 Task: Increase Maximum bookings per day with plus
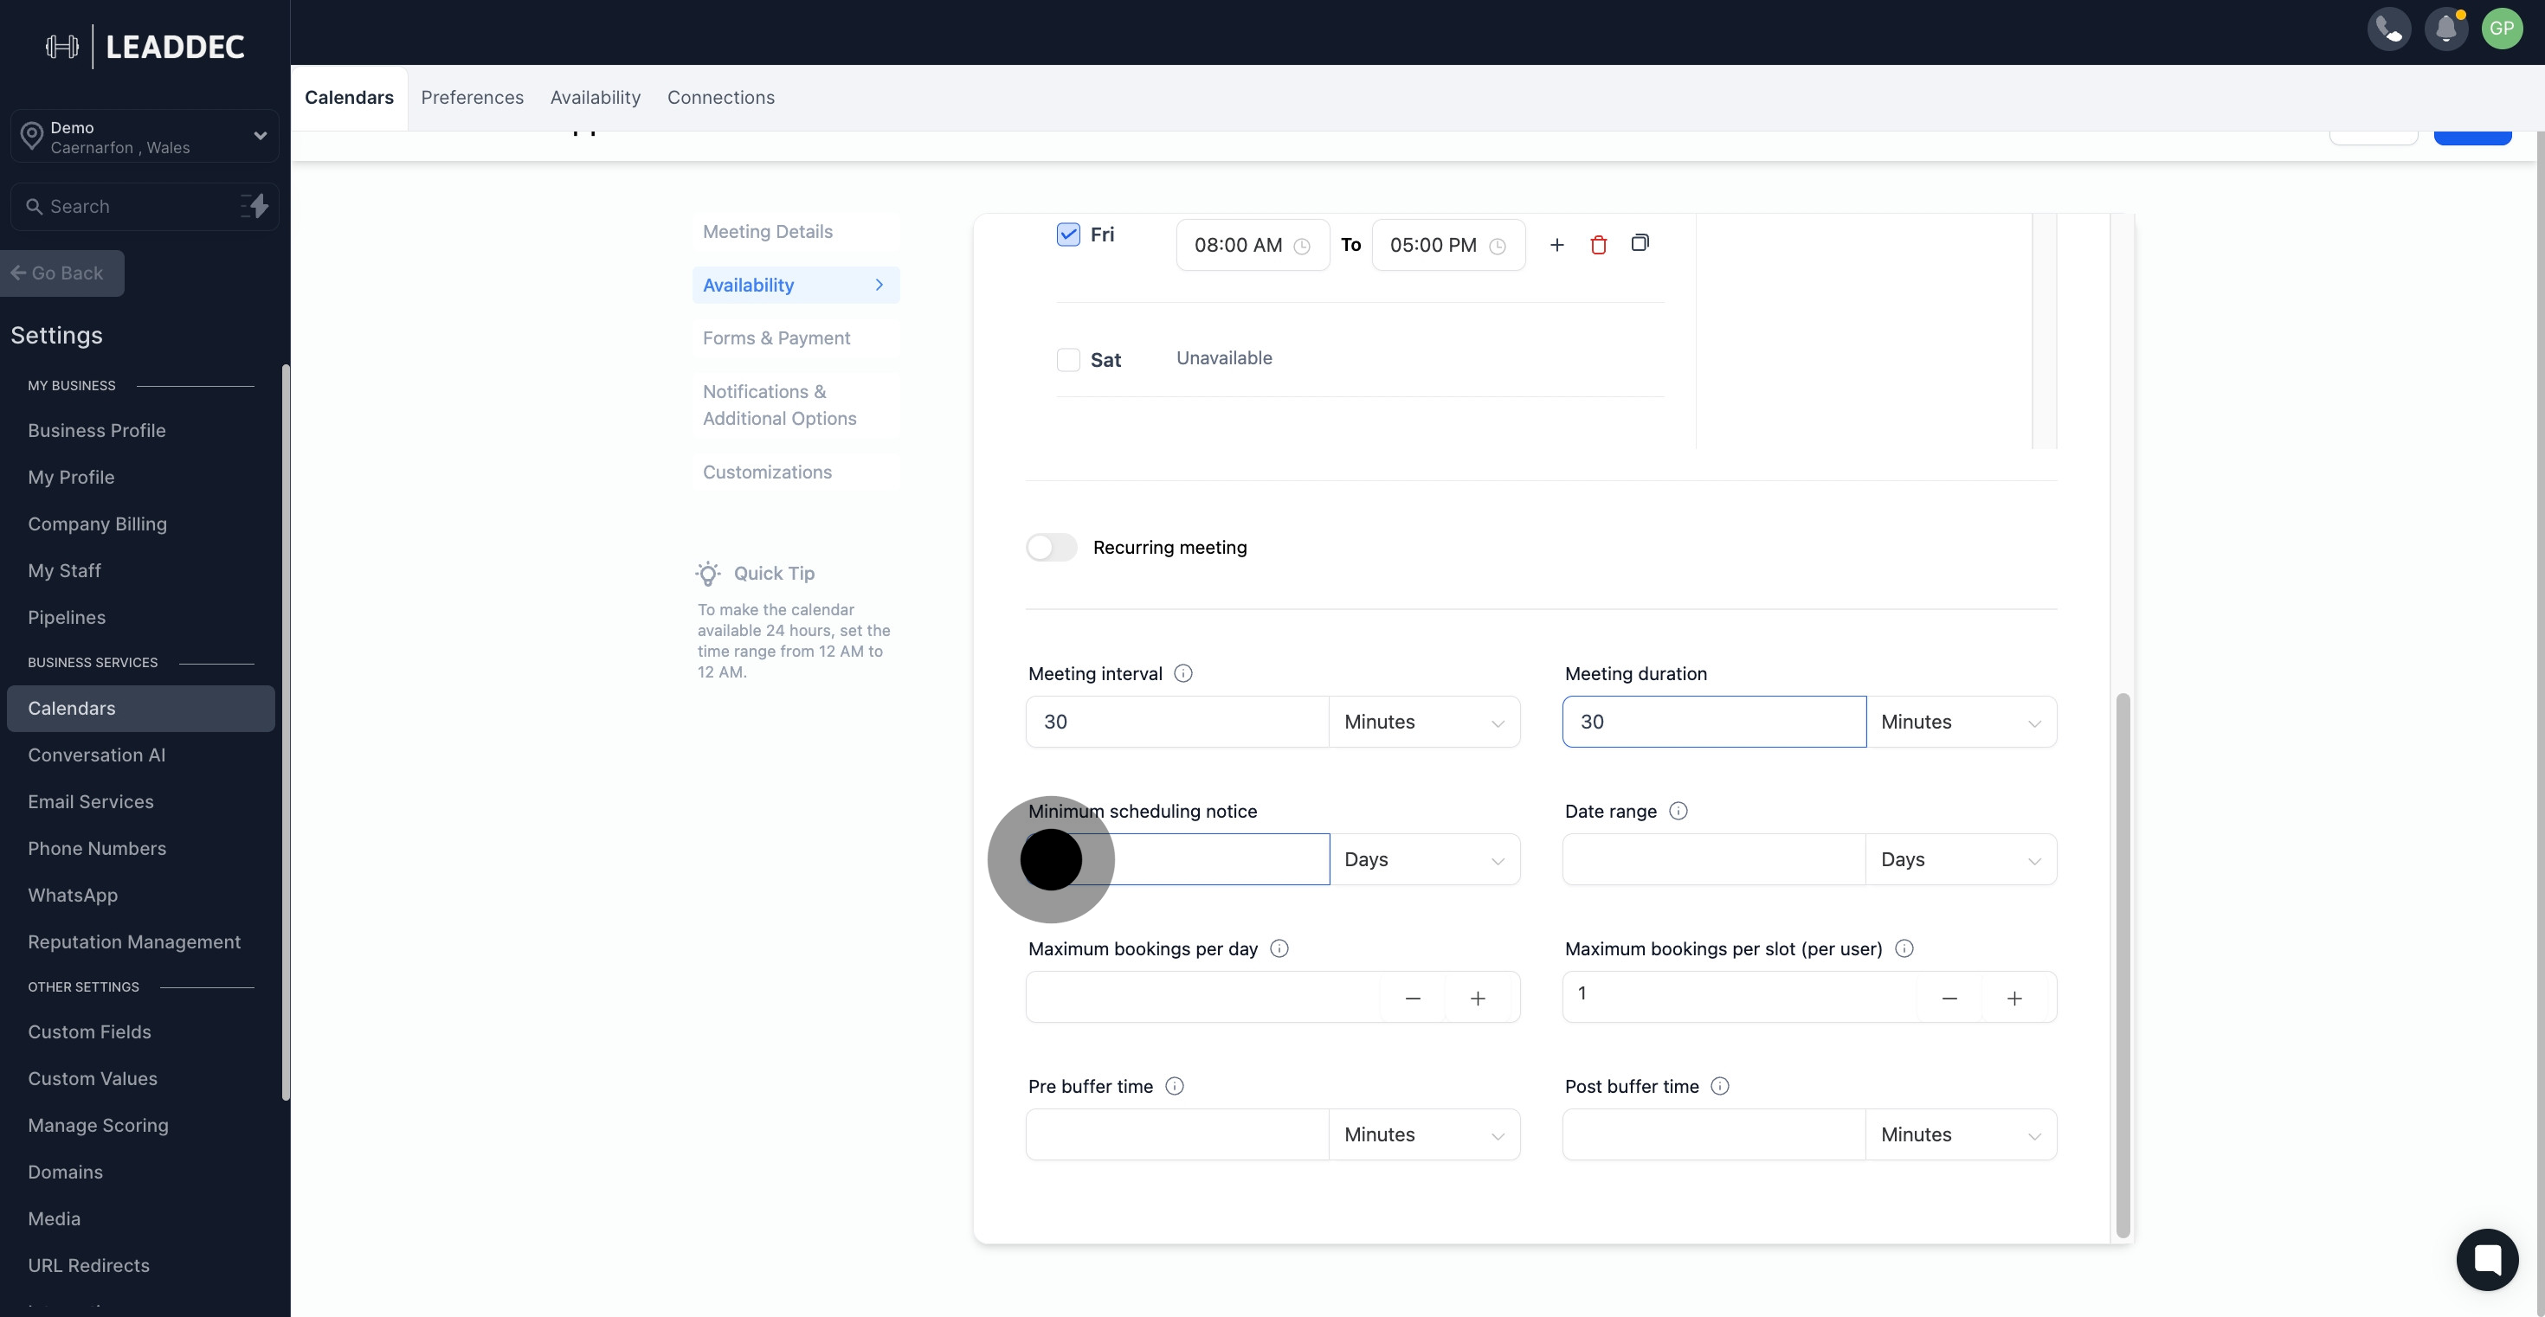1477,998
